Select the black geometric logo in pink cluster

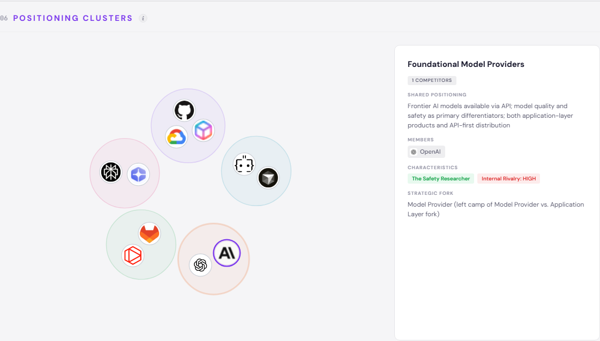point(111,172)
